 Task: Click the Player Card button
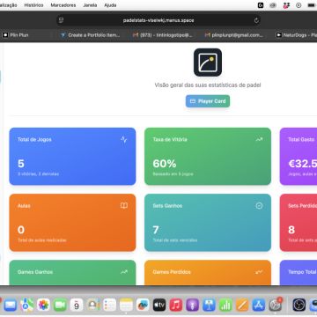pos(208,101)
